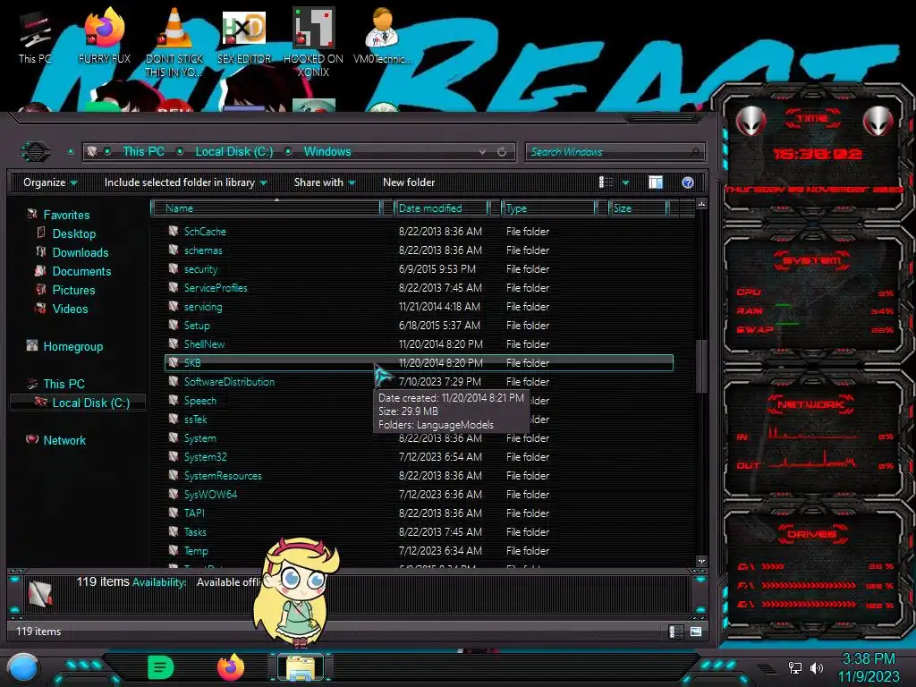The height and width of the screenshot is (687, 916).
Task: Sort by the Date modified column header
Action: tap(442, 208)
